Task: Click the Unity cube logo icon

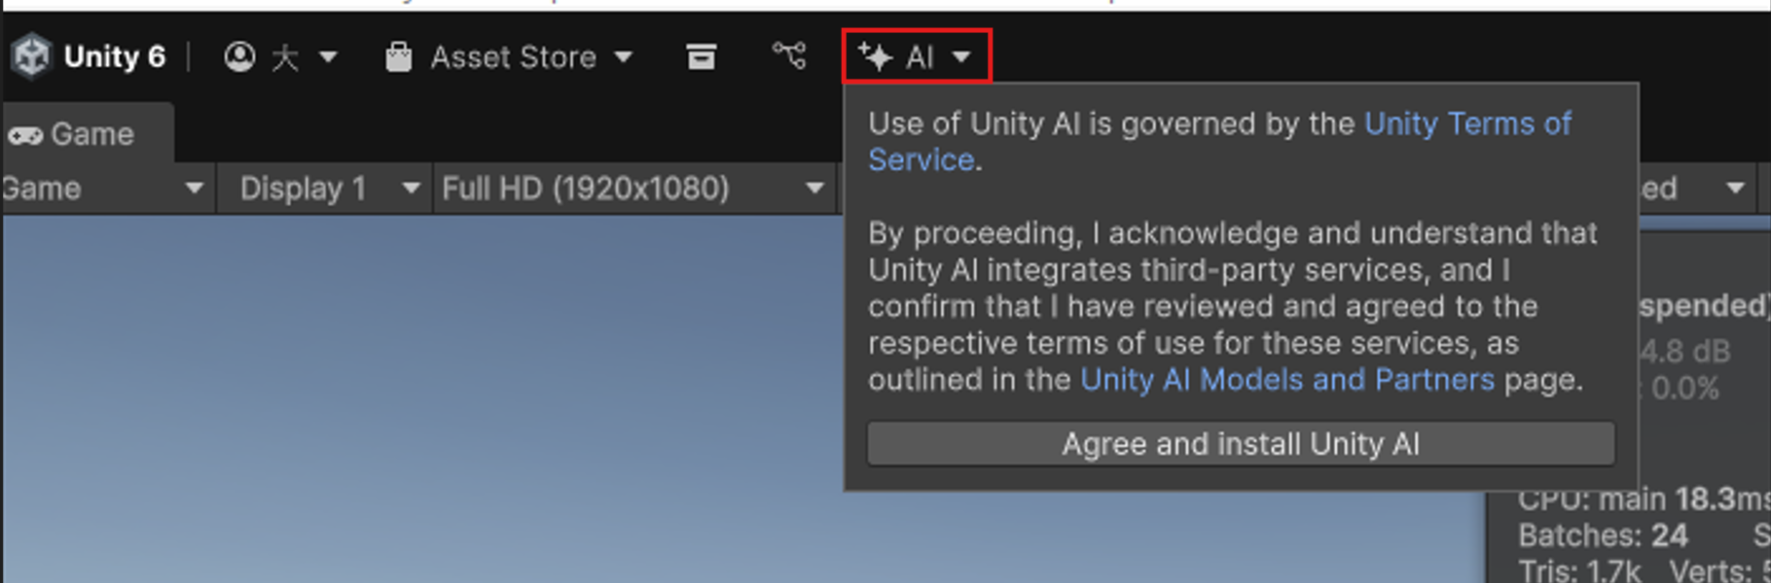Action: [x=33, y=55]
